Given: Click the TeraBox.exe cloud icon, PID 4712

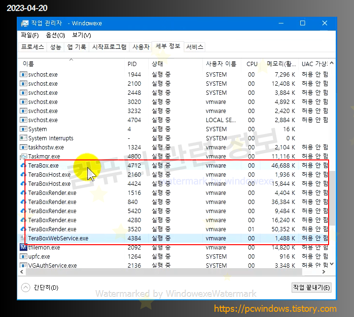Looking at the screenshot, I should (x=23, y=165).
